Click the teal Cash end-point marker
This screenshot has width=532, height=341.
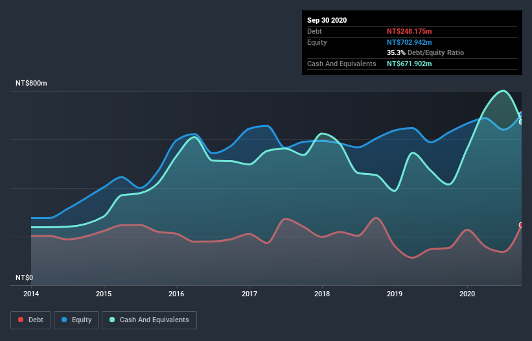pyautogui.click(x=521, y=122)
